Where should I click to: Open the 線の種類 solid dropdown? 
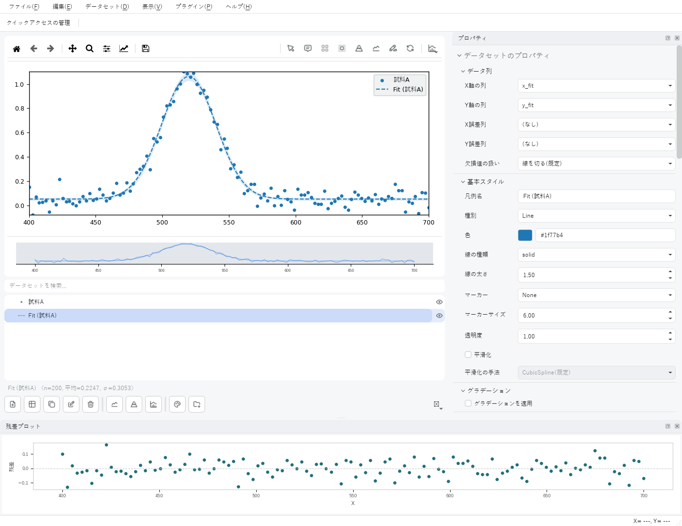click(x=596, y=255)
